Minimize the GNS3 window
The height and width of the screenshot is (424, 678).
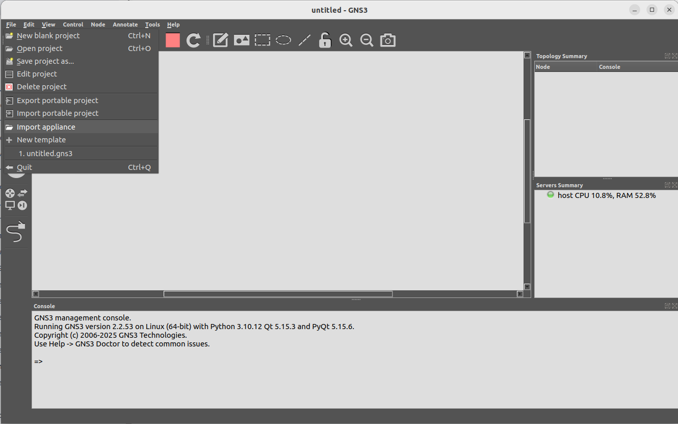[x=635, y=10]
